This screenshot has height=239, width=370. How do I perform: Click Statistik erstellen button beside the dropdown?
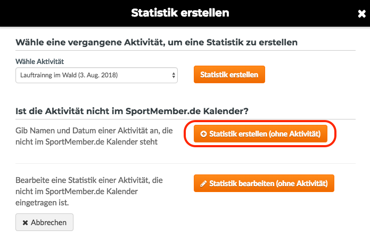(229, 75)
